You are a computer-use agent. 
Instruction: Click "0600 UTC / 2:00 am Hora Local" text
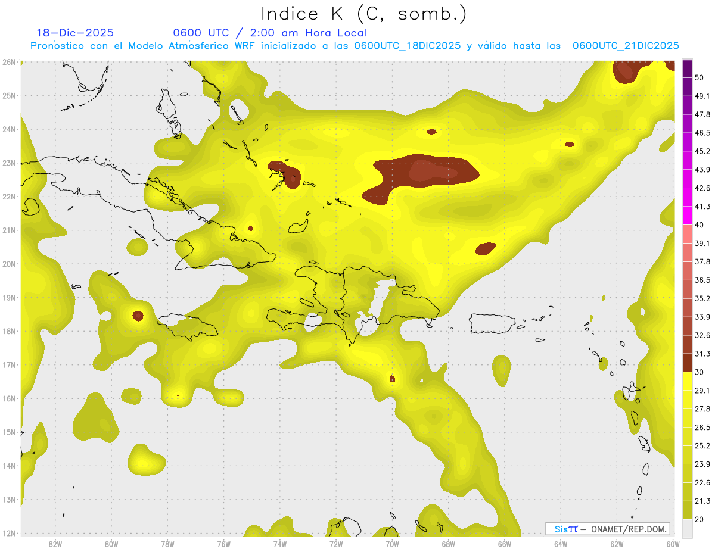click(x=269, y=33)
